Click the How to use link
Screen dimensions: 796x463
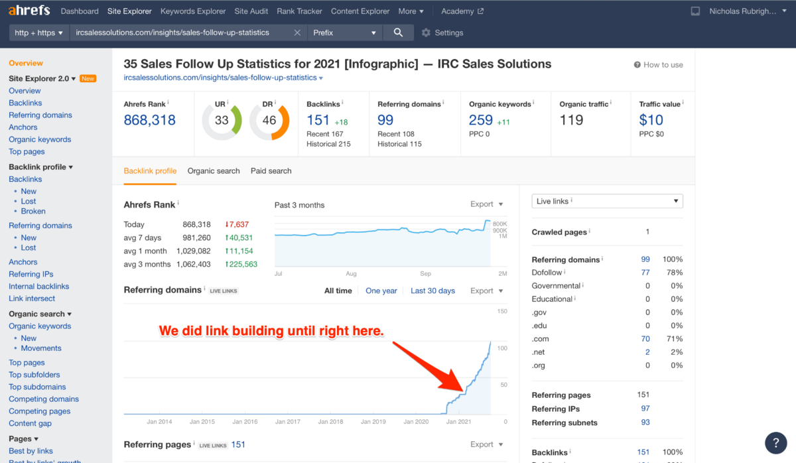click(658, 65)
